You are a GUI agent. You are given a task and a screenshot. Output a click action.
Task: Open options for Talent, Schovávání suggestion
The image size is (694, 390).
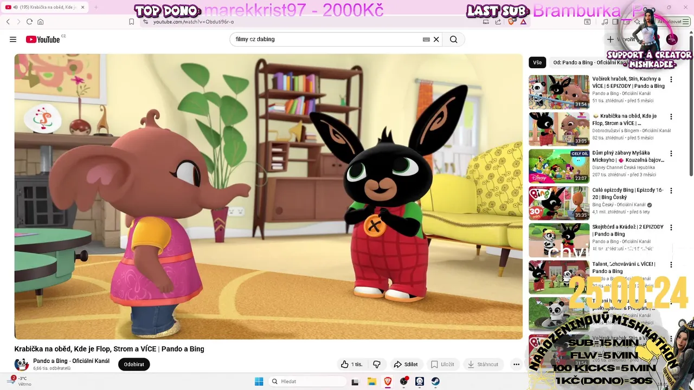point(671,265)
